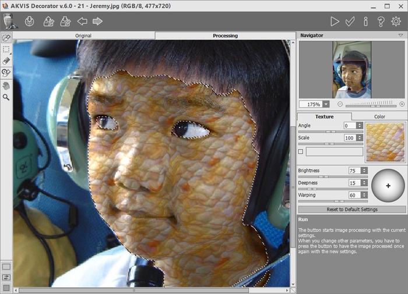Image resolution: width=408 pixels, height=294 pixels.
Task: Zoom out with the minus circle icon
Action: [340, 104]
